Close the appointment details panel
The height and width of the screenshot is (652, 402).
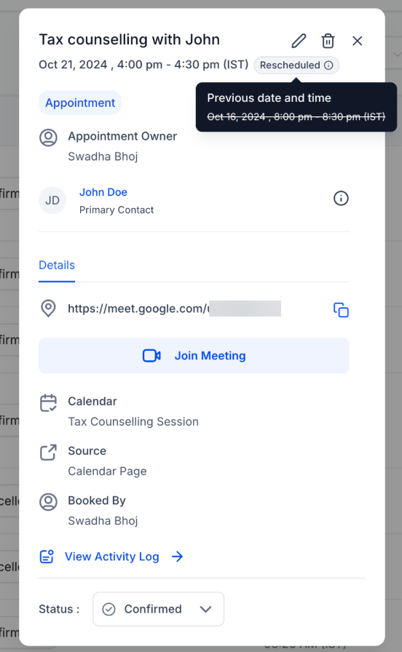tap(357, 41)
